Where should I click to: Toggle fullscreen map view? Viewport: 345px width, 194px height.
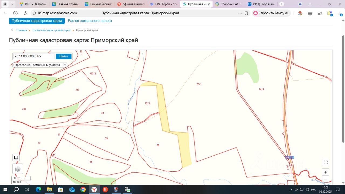(x=326, y=162)
